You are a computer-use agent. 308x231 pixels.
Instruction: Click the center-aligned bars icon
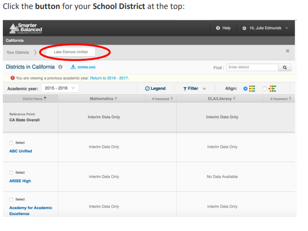(x=273, y=89)
